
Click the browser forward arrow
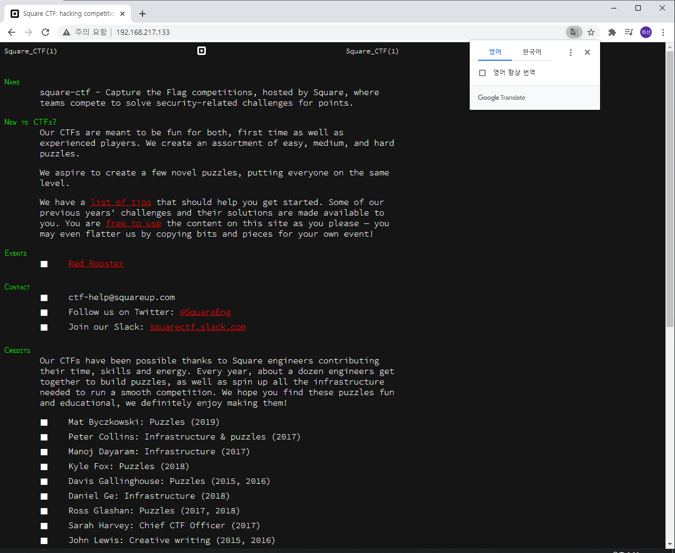pyautogui.click(x=28, y=32)
